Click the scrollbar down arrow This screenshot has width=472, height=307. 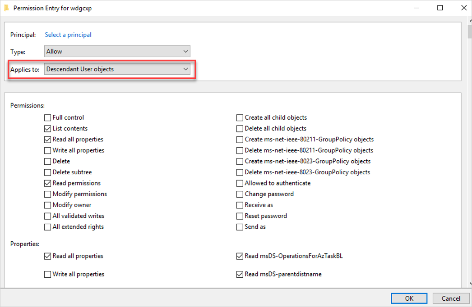(470, 283)
